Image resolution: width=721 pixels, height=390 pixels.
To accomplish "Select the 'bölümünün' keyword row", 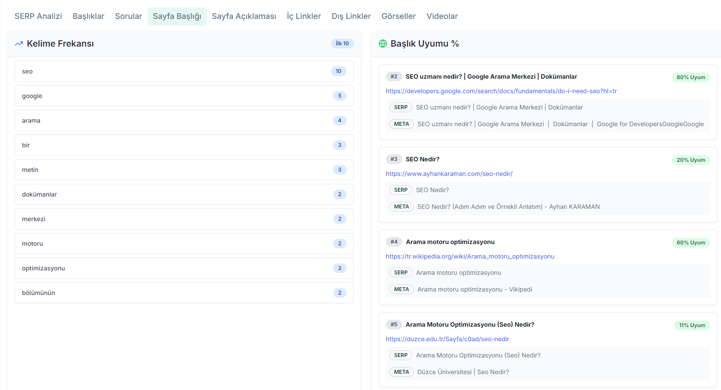I will 184,293.
